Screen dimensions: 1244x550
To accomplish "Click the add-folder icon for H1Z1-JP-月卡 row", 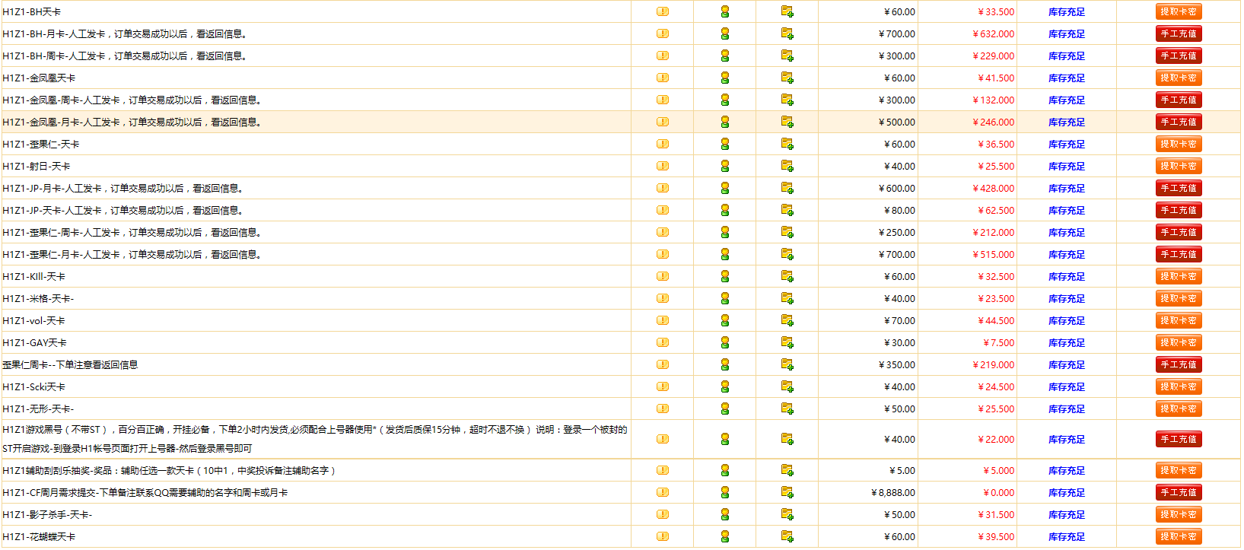I will pos(787,188).
